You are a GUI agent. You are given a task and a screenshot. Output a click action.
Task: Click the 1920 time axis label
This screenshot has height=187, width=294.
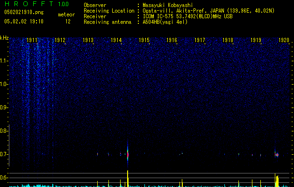(284, 40)
